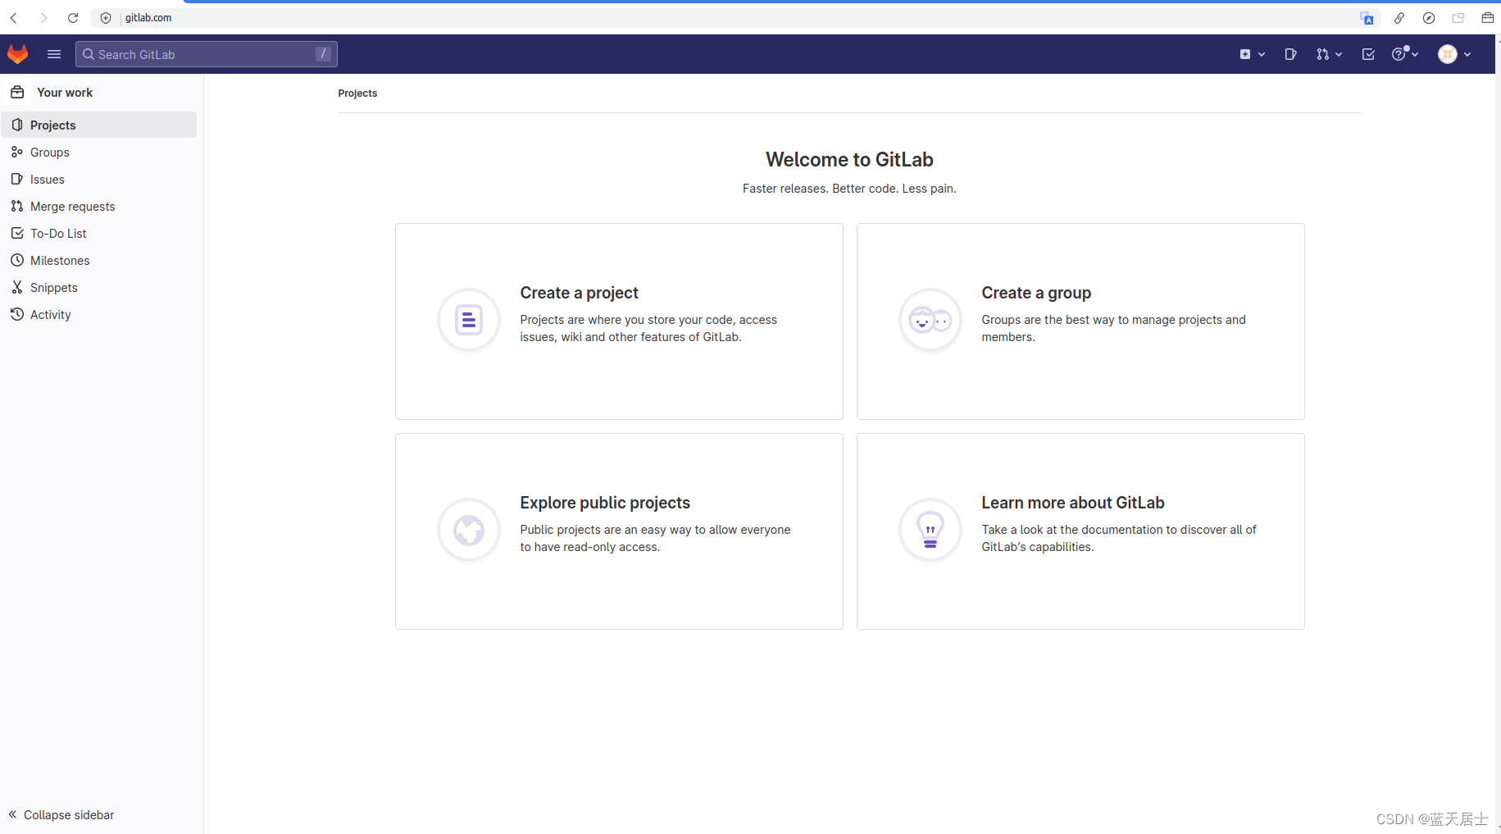1501x834 pixels.
Task: Click the Create a group heading
Action: (x=1036, y=293)
